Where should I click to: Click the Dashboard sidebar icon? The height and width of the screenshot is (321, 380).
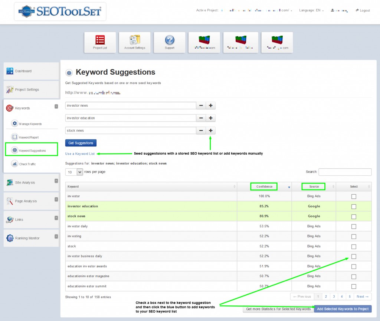10,71
